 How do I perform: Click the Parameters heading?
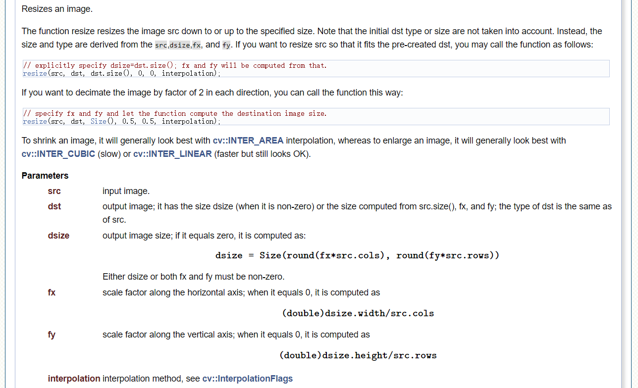coord(45,176)
